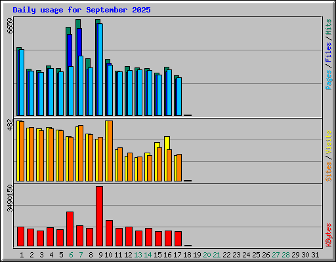This screenshot has height=262, width=336.
Task: Click the day 6 KBytes red bar
Action: [70, 229]
